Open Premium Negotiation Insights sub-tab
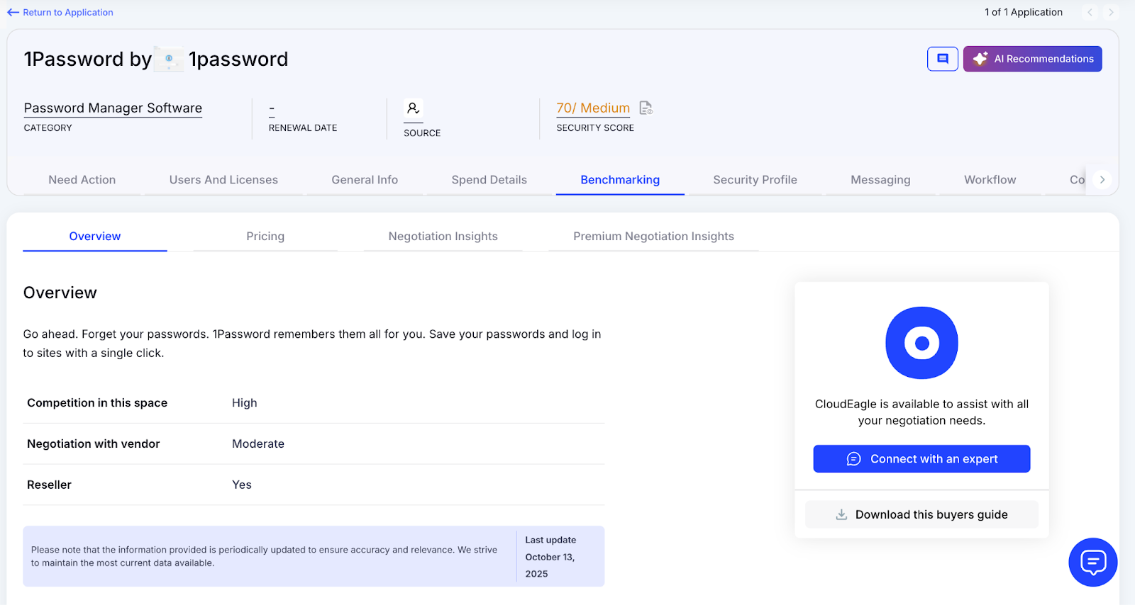The height and width of the screenshot is (605, 1135). (653, 237)
